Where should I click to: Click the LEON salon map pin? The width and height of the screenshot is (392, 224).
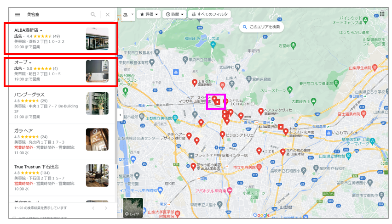[x=195, y=82]
